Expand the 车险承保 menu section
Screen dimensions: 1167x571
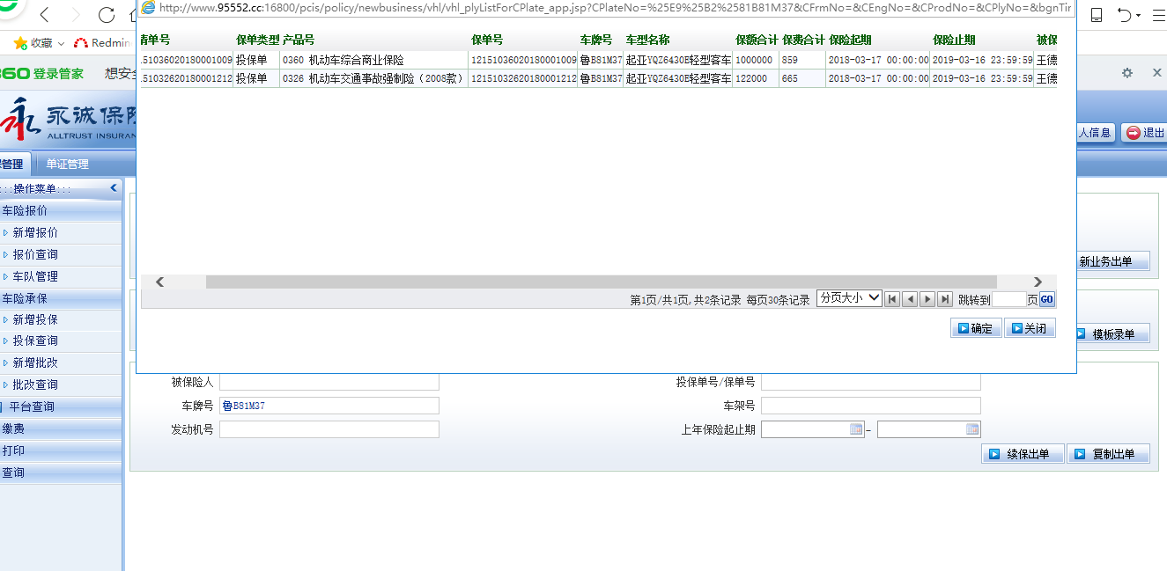pyautogui.click(x=61, y=298)
